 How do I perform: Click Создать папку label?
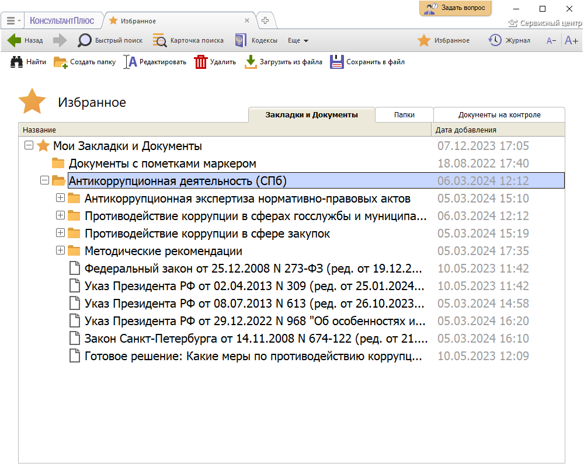click(93, 62)
